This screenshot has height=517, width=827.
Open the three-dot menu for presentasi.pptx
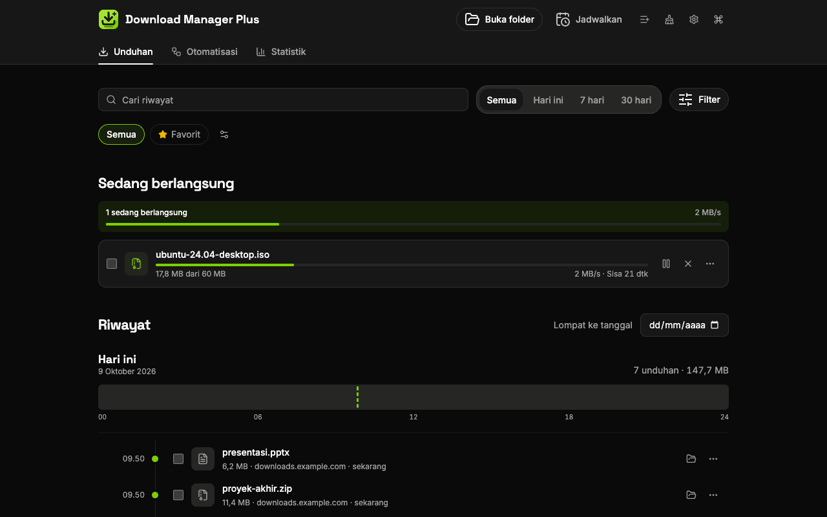[x=713, y=459]
